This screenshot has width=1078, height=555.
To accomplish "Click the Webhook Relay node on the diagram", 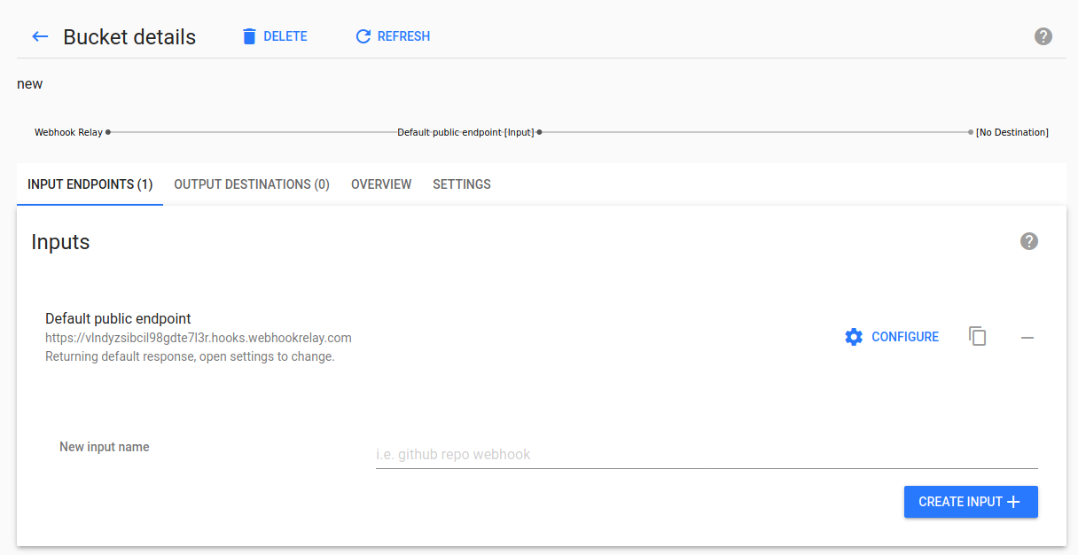I will pyautogui.click(x=69, y=131).
